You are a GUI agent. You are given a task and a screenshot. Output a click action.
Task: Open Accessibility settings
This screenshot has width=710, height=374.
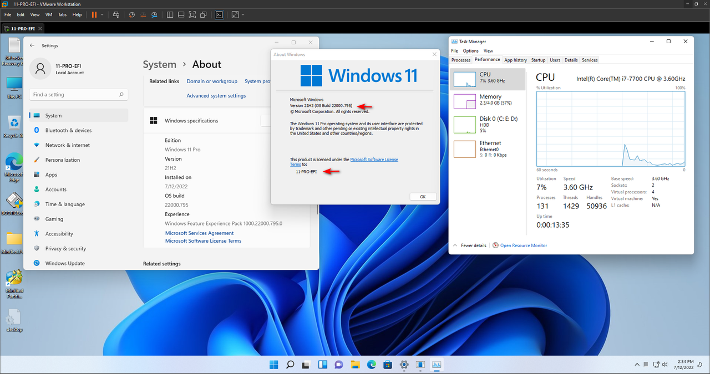[79, 234]
